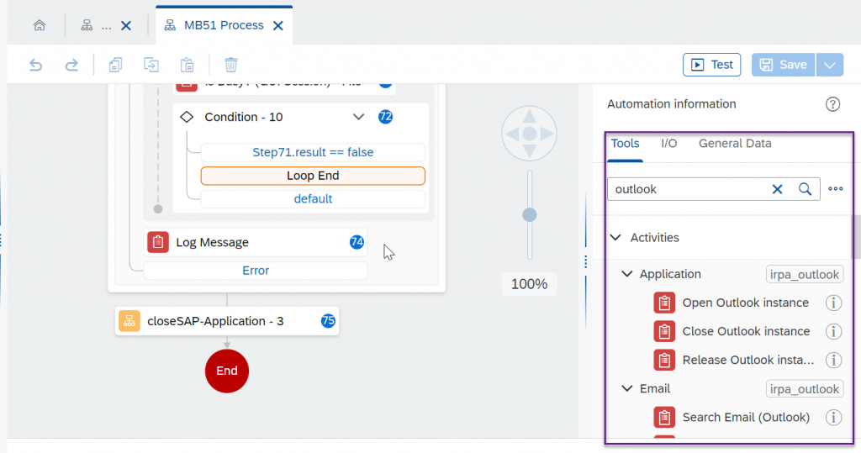Clear the outlook search text
This screenshot has width=861, height=453.
(778, 189)
